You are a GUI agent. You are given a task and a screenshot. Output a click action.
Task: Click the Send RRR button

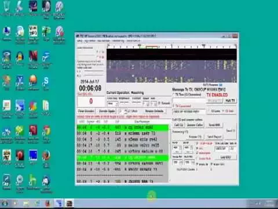(x=214, y=125)
